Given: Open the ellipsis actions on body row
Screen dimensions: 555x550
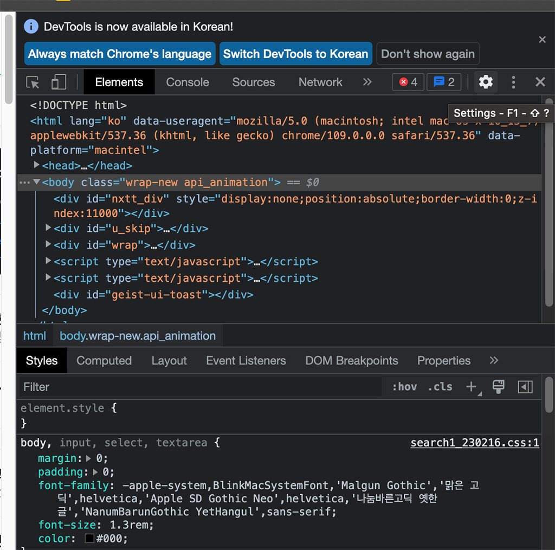Looking at the screenshot, I should [x=24, y=183].
